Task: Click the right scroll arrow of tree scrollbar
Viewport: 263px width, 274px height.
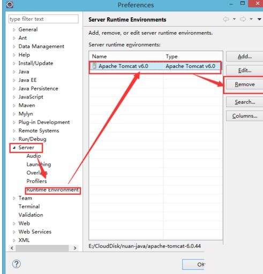Action: click(75, 248)
